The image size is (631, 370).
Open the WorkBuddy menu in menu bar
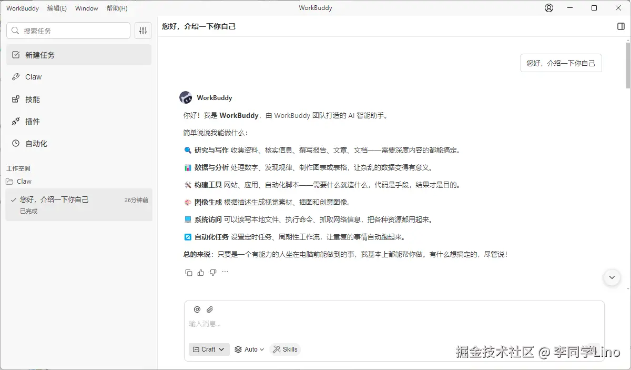(x=23, y=8)
